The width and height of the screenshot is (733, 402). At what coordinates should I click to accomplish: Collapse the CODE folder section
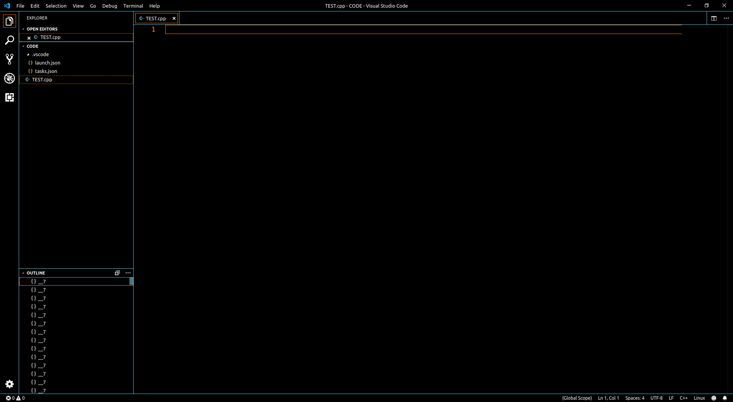pos(23,46)
